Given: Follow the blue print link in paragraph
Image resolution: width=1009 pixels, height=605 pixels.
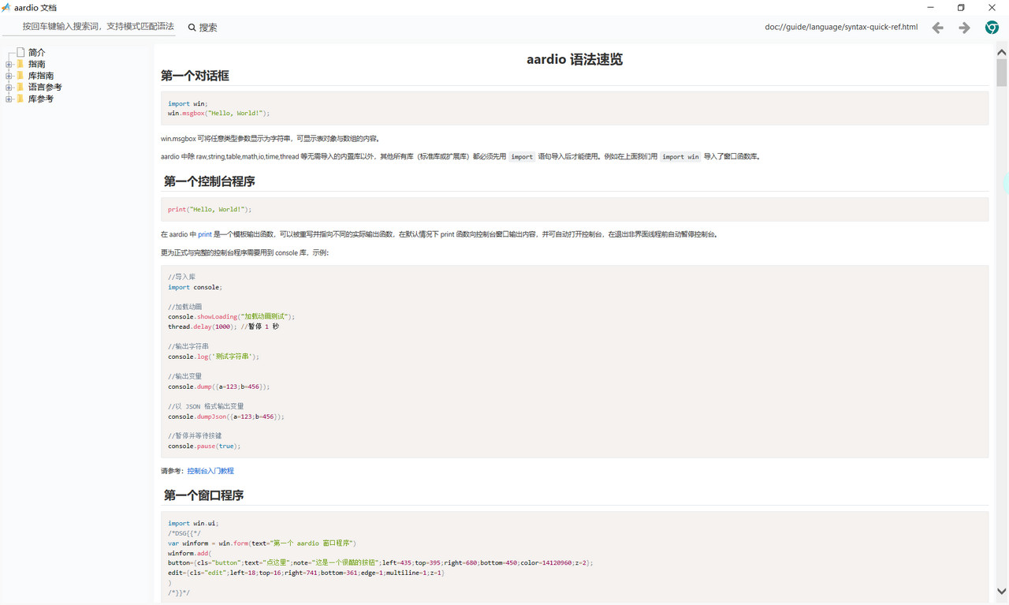Looking at the screenshot, I should point(204,234).
